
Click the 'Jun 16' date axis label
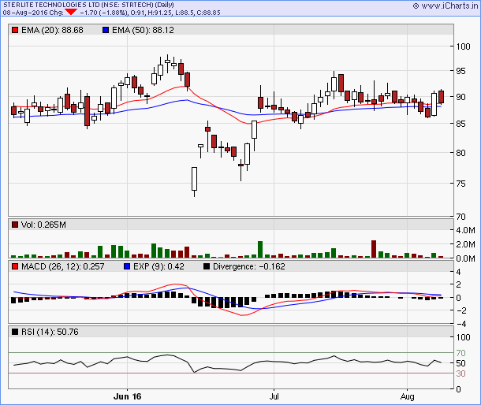point(127,396)
